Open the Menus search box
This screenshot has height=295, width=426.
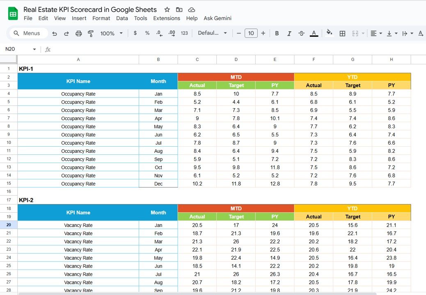(28, 33)
